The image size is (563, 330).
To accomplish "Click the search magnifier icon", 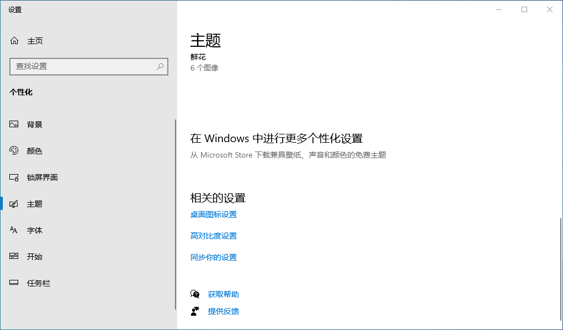I will tap(160, 66).
